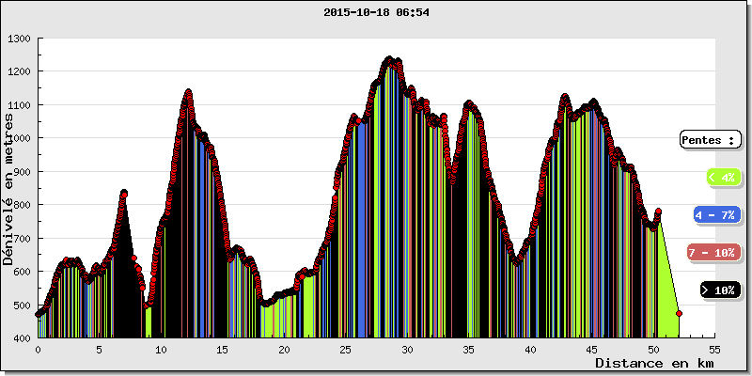Click the 45 tick on the distance axis
Screen dimensions: 752x376
click(x=592, y=350)
